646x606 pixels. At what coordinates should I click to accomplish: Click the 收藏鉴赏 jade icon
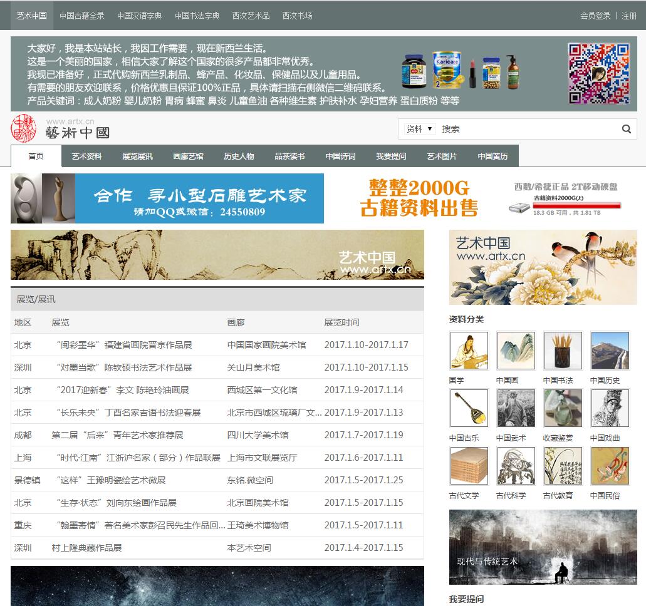click(x=563, y=408)
